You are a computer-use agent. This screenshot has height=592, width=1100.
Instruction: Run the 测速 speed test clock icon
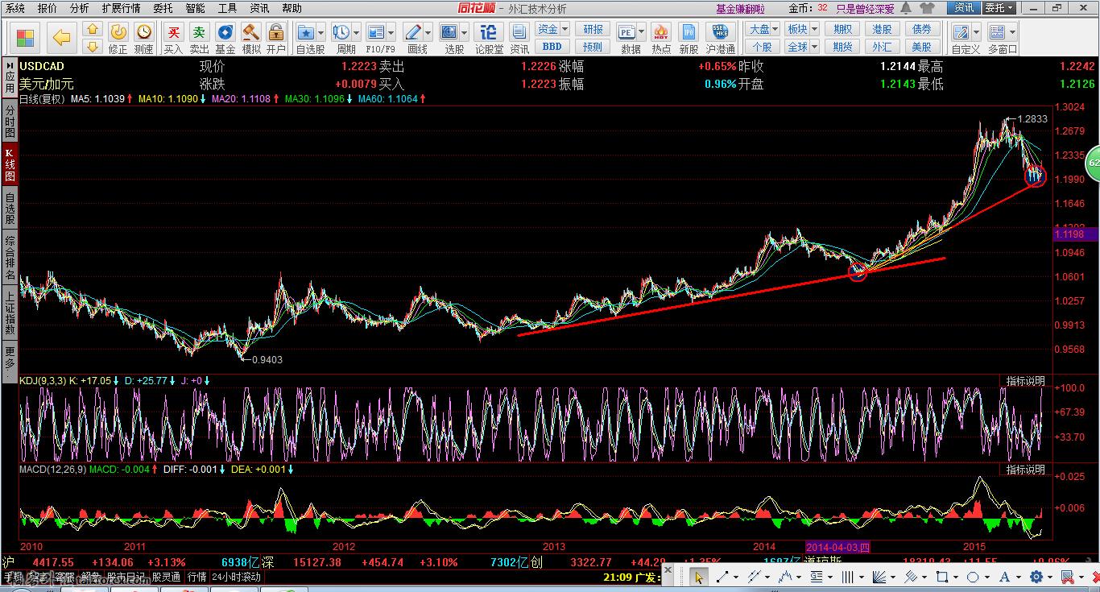pyautogui.click(x=144, y=32)
